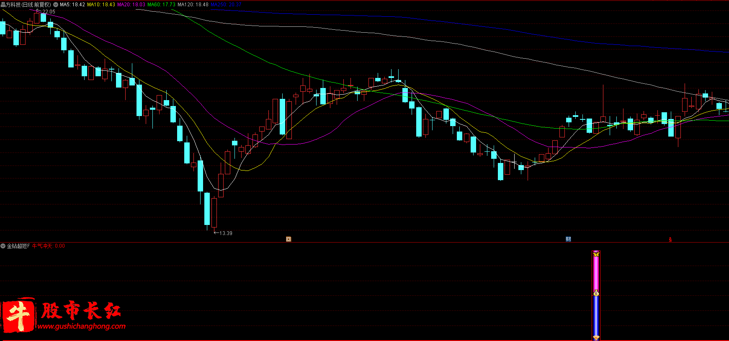
Task: Click the green MA60: 17.73 label
Action: (161, 5)
